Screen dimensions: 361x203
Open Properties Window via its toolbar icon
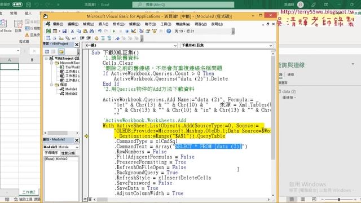pyautogui.click(x=148, y=31)
